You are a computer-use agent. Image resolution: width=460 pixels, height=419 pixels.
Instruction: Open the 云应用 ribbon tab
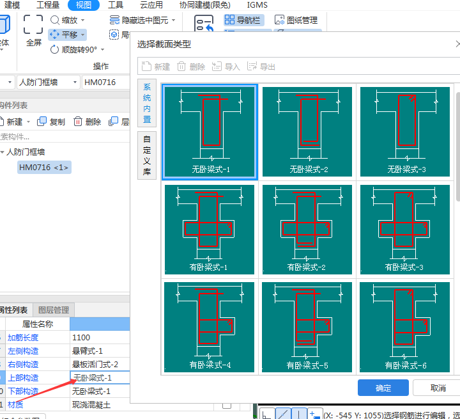tap(151, 4)
